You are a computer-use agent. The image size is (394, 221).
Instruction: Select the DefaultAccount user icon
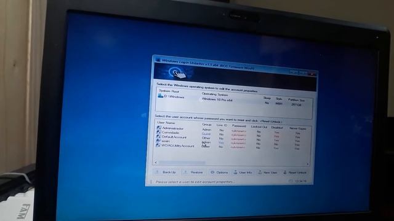[158, 136]
